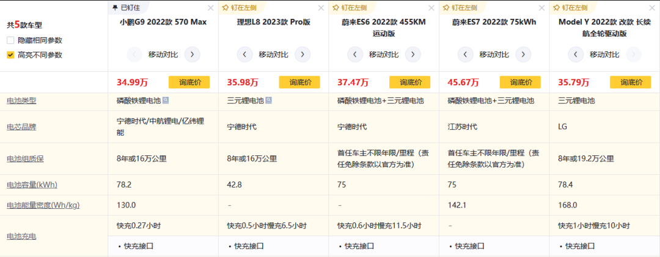Open 蔚来ES7 2022款 75kWh title
660x257 pixels.
point(494,22)
